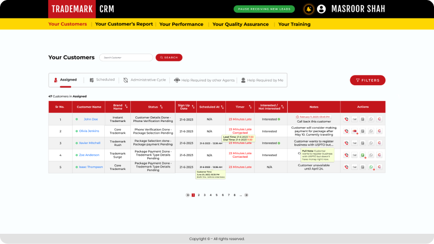The image size is (434, 244).
Task: Click the Search Customer input field
Action: click(126, 58)
